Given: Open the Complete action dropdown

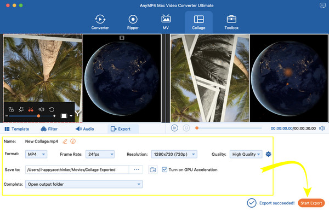Looking at the screenshot, I should point(84,184).
